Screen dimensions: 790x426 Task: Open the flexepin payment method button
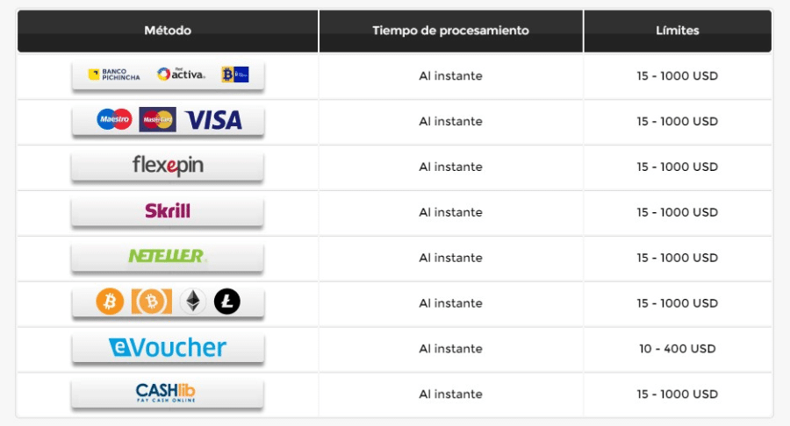point(168,167)
